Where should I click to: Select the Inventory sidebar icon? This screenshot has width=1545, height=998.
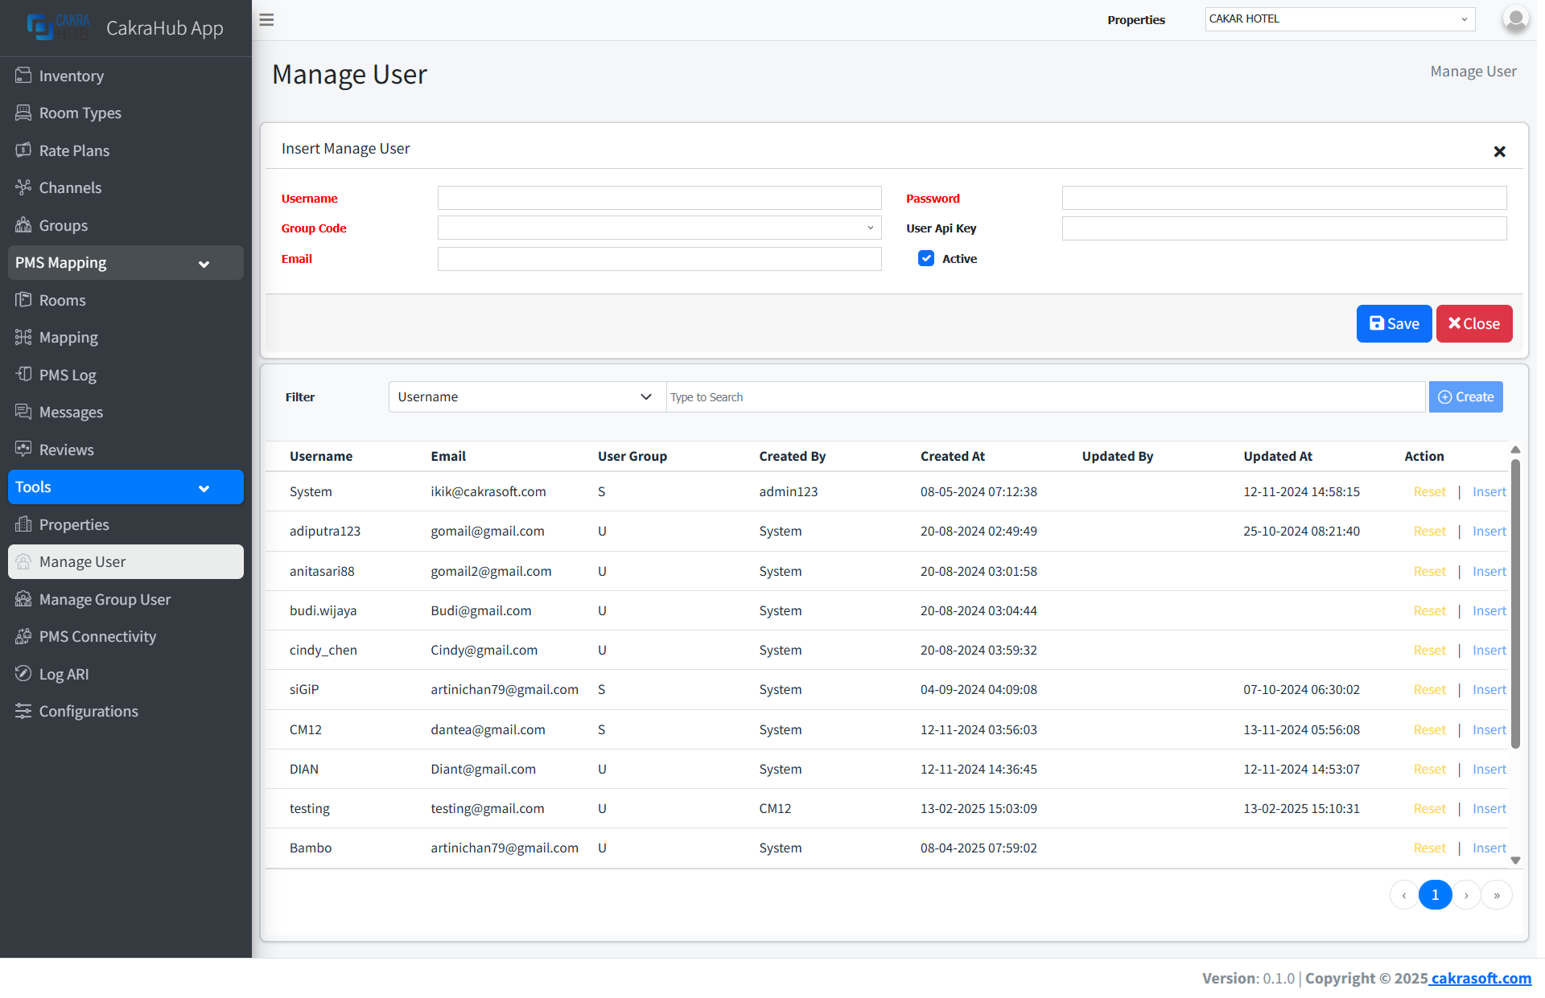pyautogui.click(x=24, y=76)
